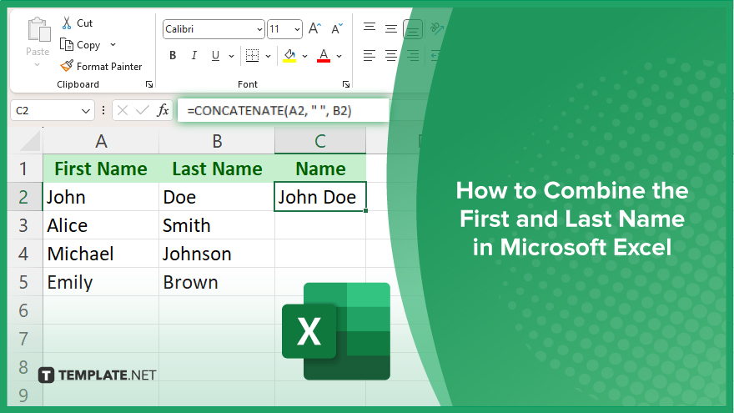Select column A header

(101, 141)
